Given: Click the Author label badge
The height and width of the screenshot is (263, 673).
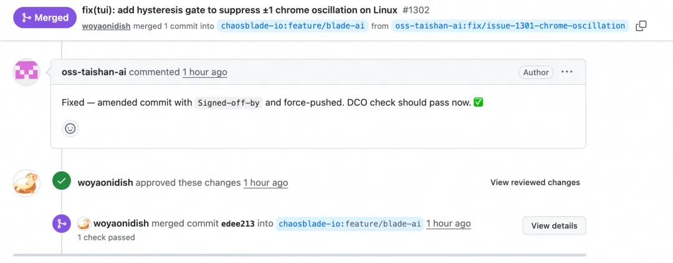Looking at the screenshot, I should (x=536, y=72).
